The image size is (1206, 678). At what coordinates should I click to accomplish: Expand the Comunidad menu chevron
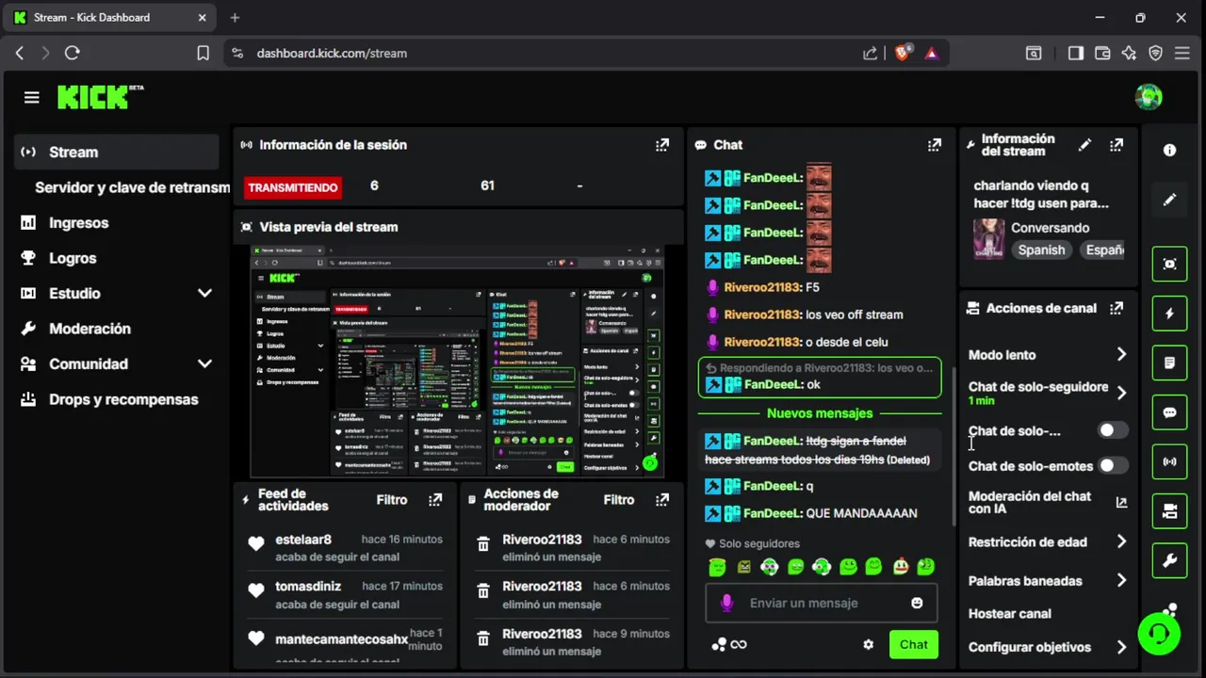point(204,363)
